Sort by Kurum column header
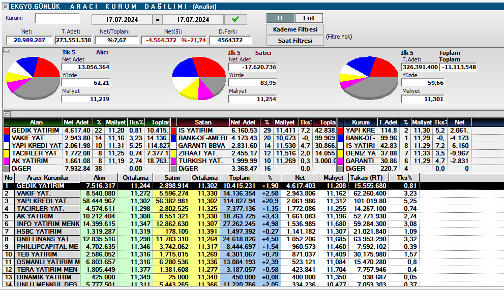 [x=361, y=122]
